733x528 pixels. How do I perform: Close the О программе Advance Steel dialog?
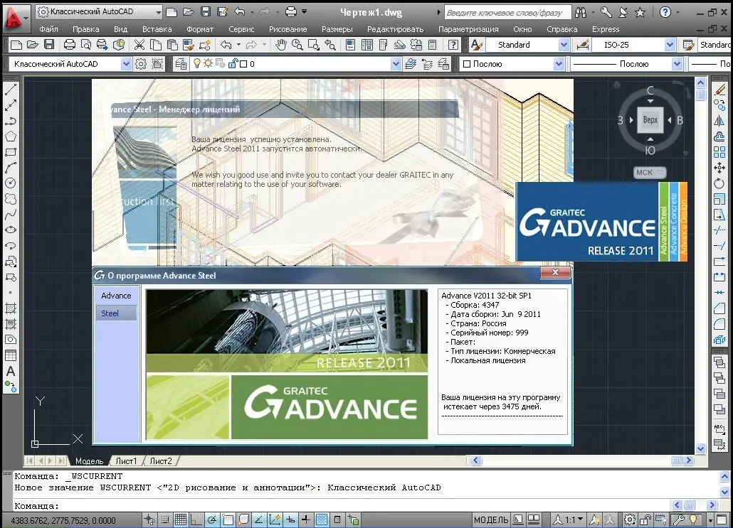pos(555,272)
